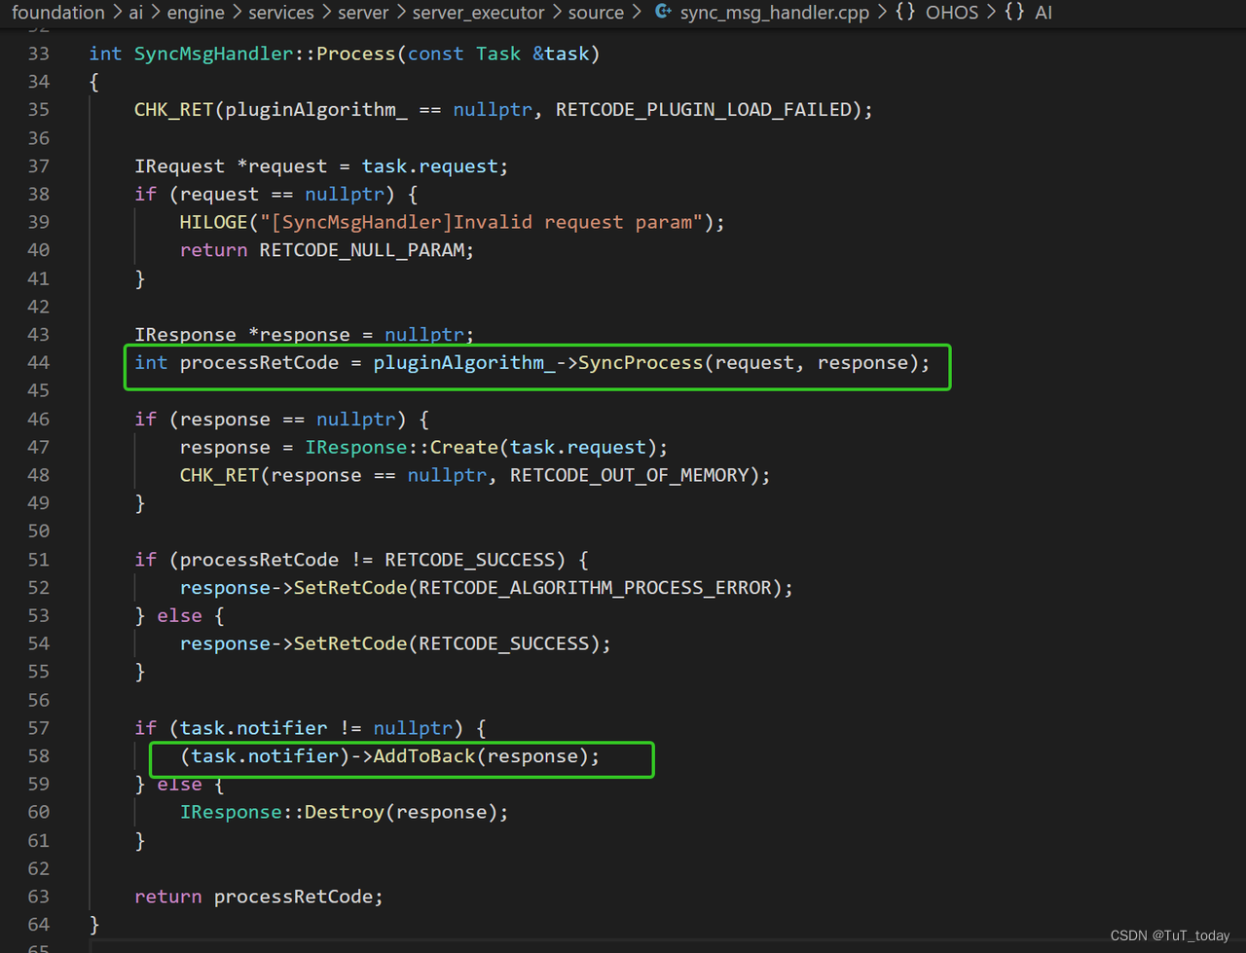Click the C++ file icon in the breadcrumb
The image size is (1246, 953).
(663, 12)
